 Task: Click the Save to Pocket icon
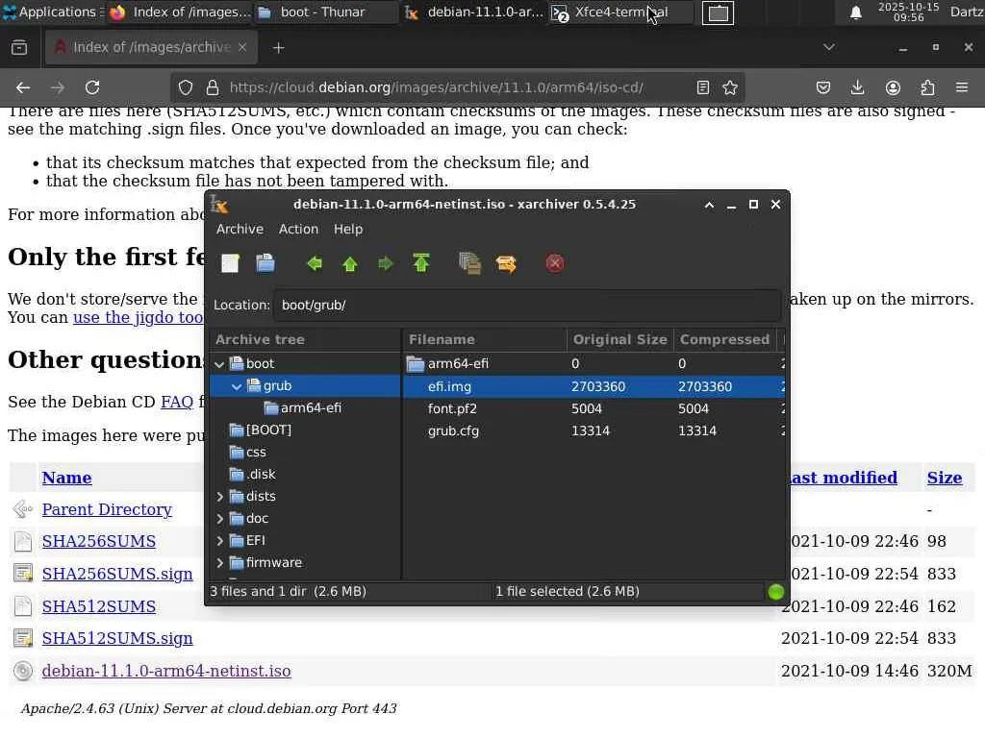[823, 87]
